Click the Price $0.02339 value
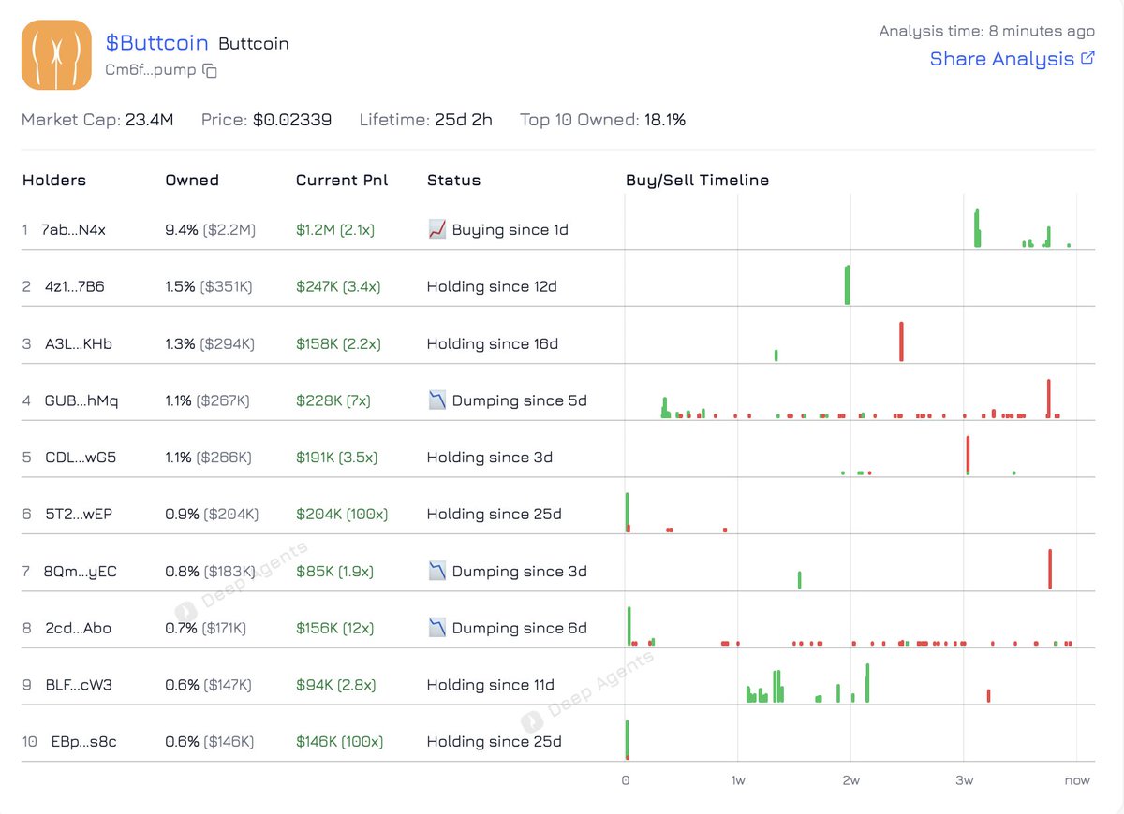Screen dimensions: 1124x814 click(x=292, y=120)
